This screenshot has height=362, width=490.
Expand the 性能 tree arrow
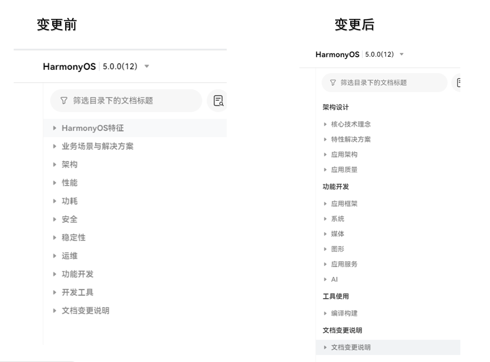[x=56, y=183]
